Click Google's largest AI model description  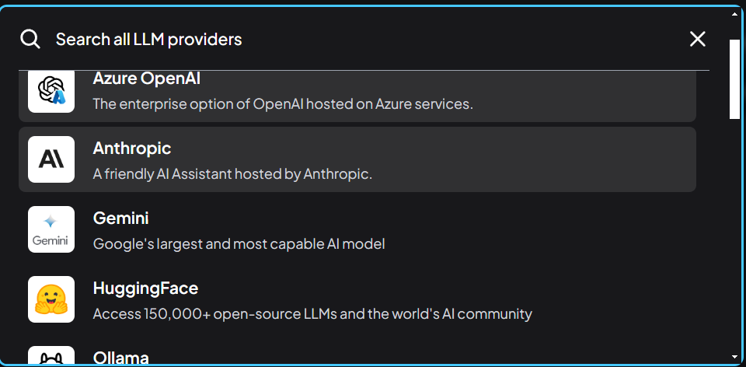239,244
